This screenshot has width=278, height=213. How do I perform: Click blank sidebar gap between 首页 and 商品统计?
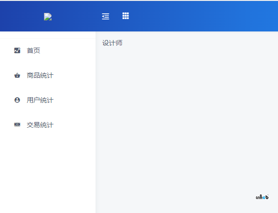pyautogui.click(x=48, y=63)
